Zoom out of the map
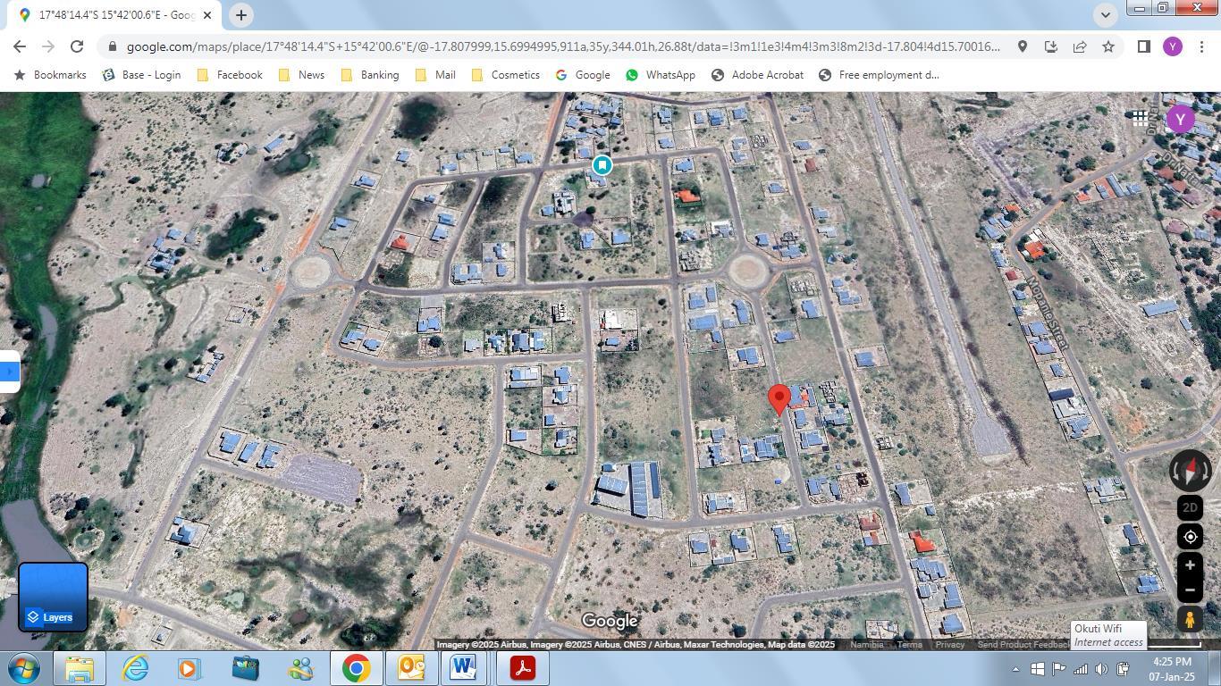This screenshot has height=686, width=1221. click(x=1190, y=590)
